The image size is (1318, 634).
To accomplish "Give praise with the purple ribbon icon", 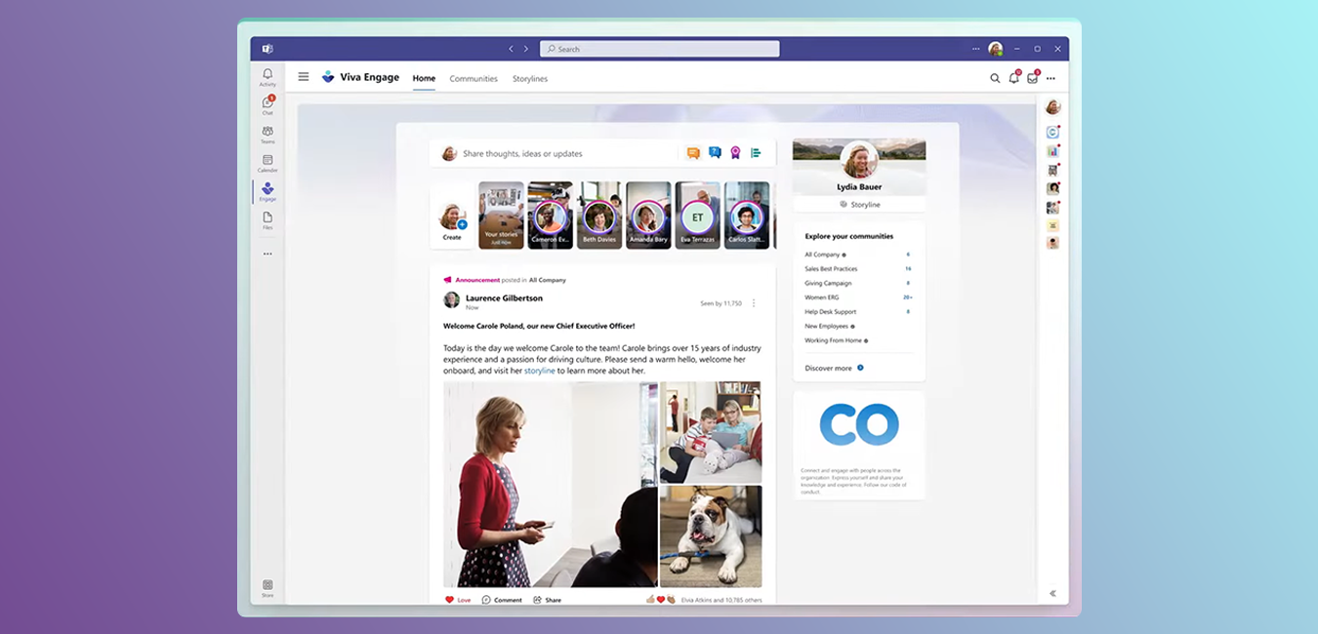I will click(x=735, y=153).
